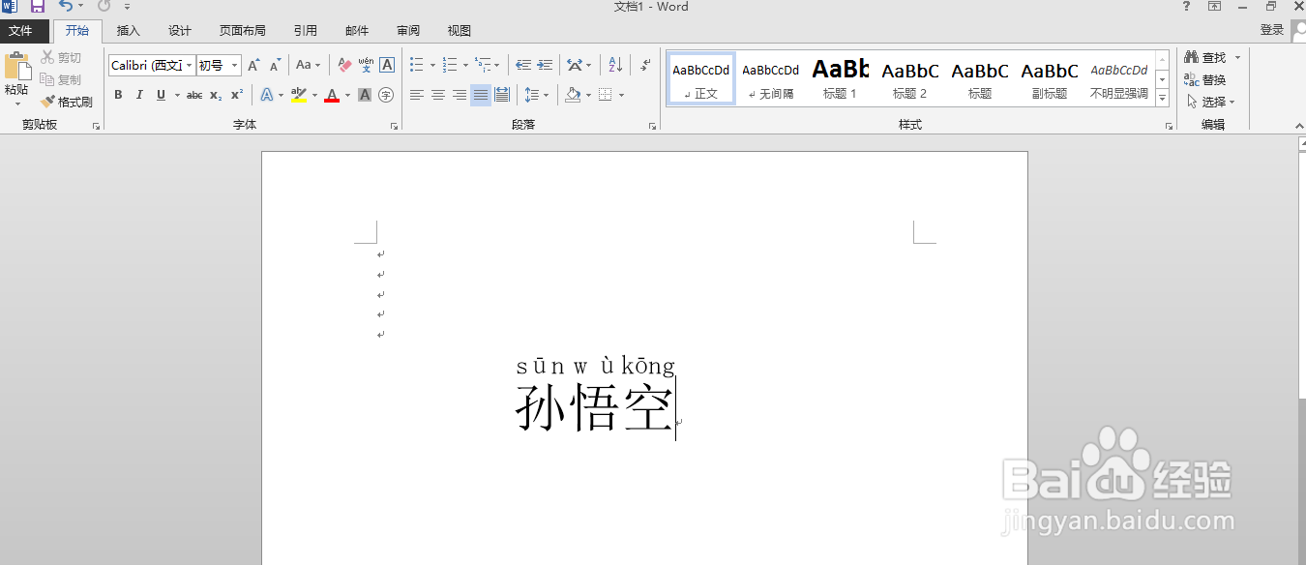Save the document with the quick access icon
Screen dimensions: 1306x565
38,7
